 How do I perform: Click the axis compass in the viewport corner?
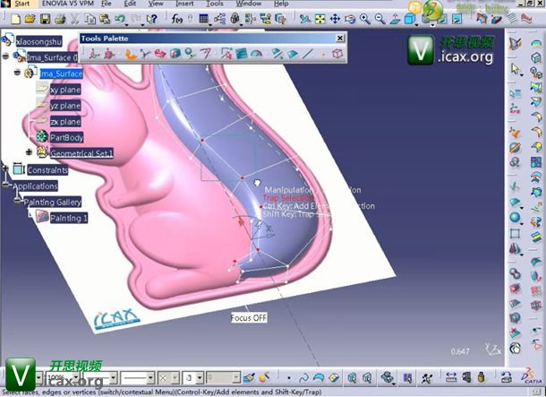491,349
